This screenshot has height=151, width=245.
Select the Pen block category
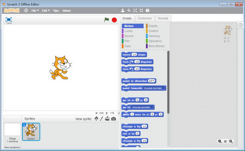coord(133,41)
